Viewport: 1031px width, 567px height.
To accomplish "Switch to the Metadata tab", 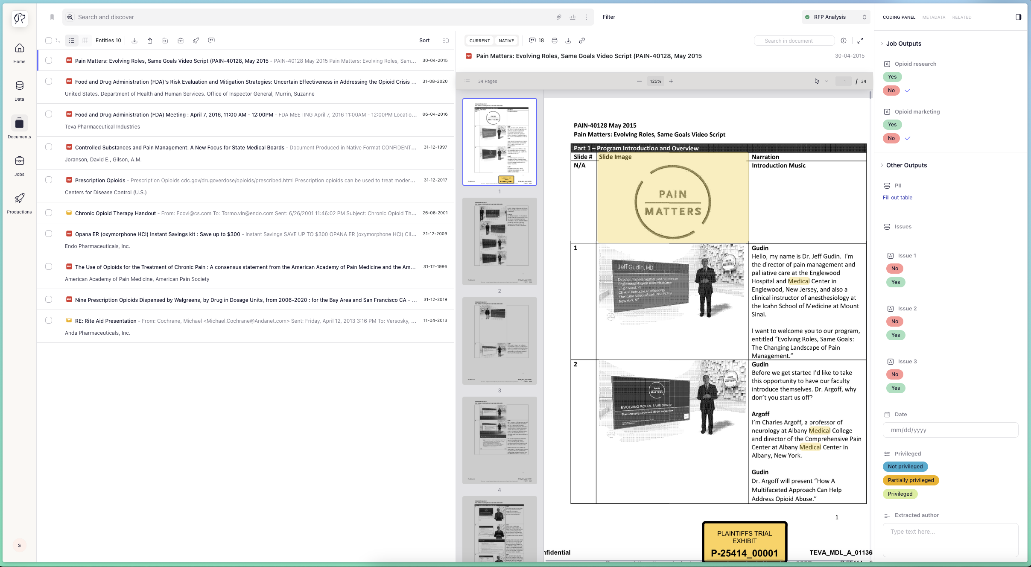I will 933,18.
